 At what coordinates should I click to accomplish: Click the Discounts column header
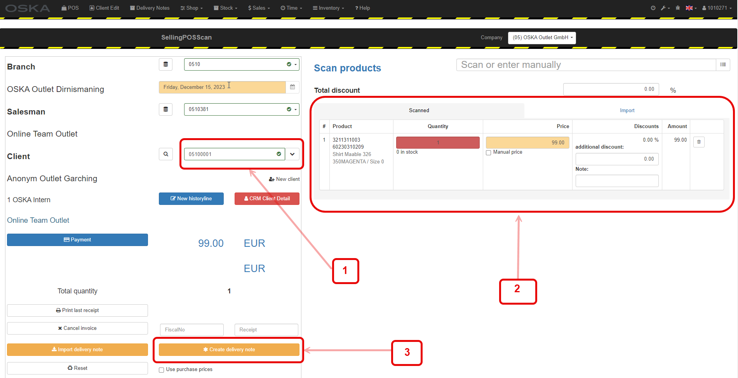[x=646, y=127]
